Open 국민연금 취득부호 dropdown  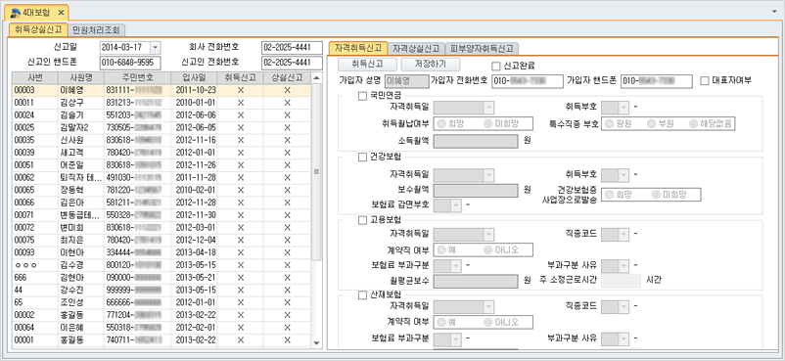pyautogui.click(x=623, y=108)
